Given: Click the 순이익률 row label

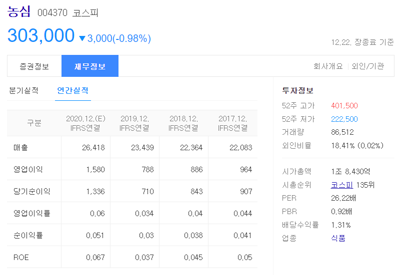Looking at the screenshot, I should (28, 235).
